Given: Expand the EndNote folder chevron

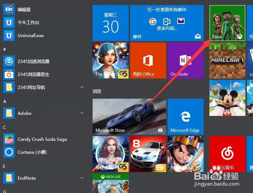Looking at the screenshot, I should (82, 178).
